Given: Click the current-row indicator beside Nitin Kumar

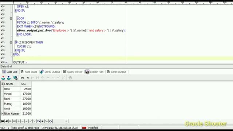Looking at the screenshot, I should (x=2, y=114).
